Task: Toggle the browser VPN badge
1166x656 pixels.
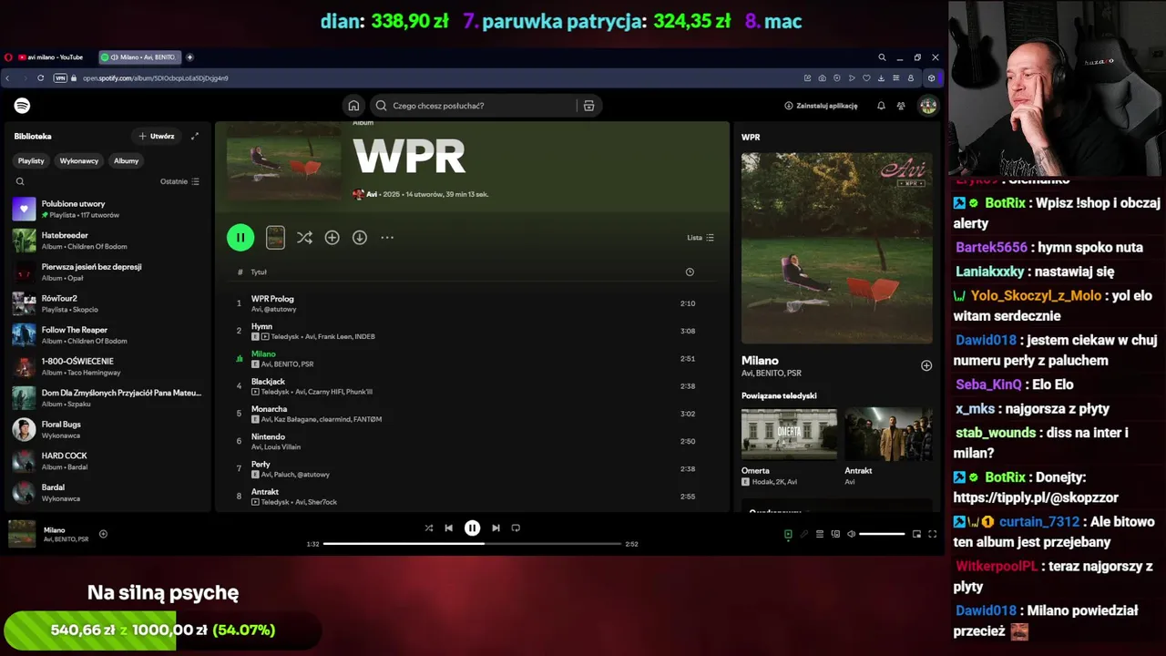Action: [60, 78]
